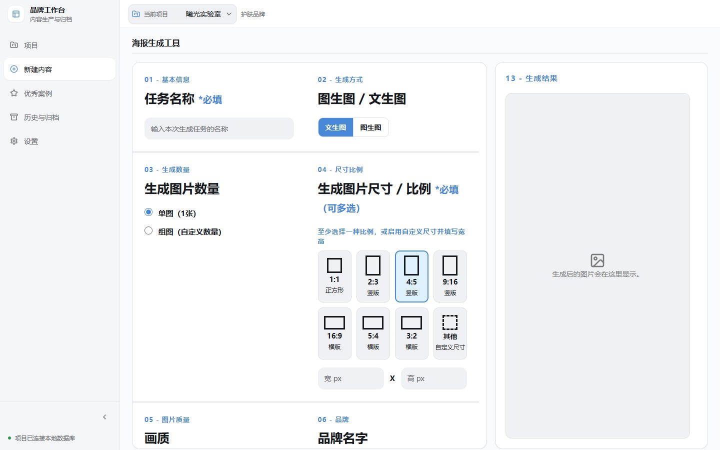The height and width of the screenshot is (450, 720).
Task: Collapse the left sidebar with the chevron
Action: [x=104, y=417]
